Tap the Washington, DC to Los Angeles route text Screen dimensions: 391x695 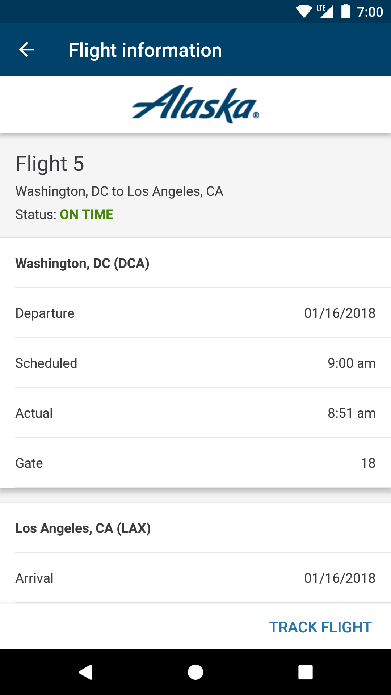(x=119, y=191)
